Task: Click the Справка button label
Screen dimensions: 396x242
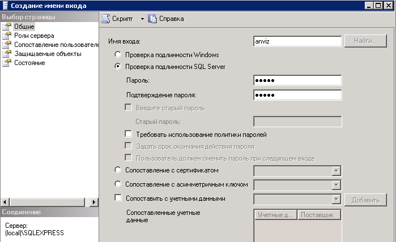Action: 172,19
